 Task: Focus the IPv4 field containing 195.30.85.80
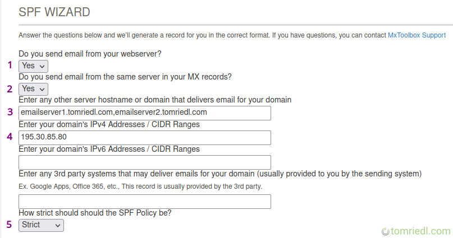[x=145, y=137]
